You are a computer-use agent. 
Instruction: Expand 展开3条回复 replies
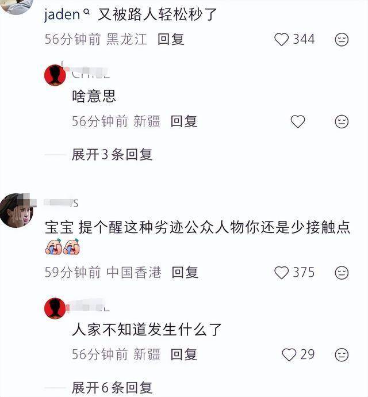112,154
